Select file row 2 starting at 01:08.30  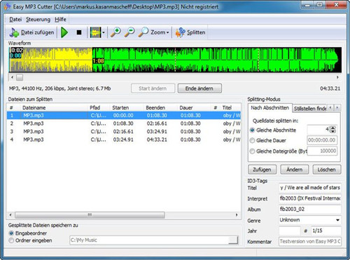124,123
